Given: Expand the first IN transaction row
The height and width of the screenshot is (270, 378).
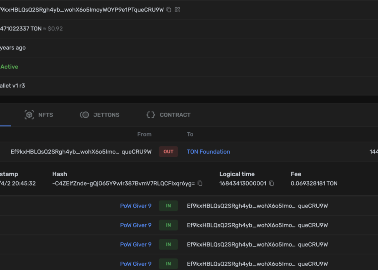Looking at the screenshot, I should [x=189, y=206].
